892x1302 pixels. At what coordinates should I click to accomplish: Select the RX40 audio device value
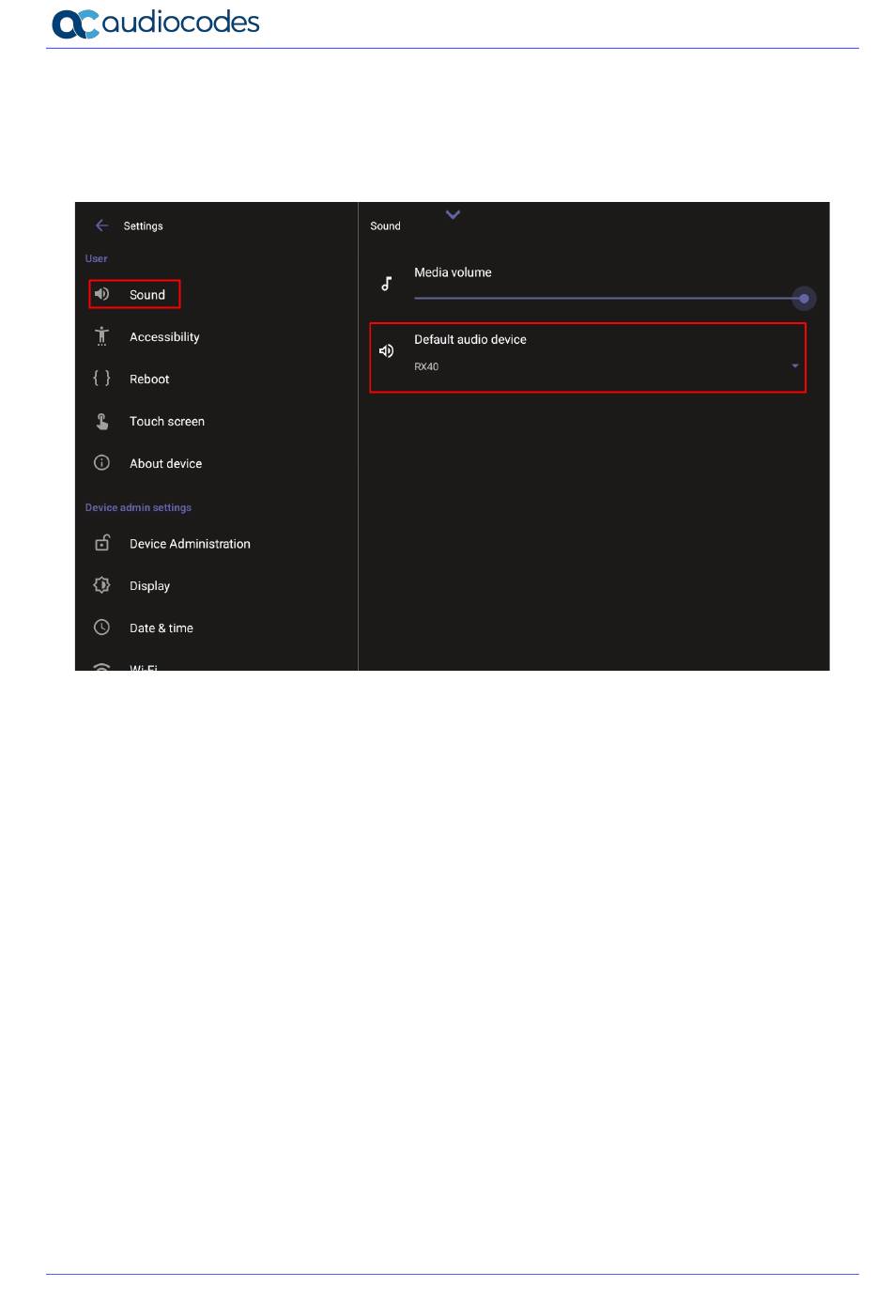pos(426,366)
